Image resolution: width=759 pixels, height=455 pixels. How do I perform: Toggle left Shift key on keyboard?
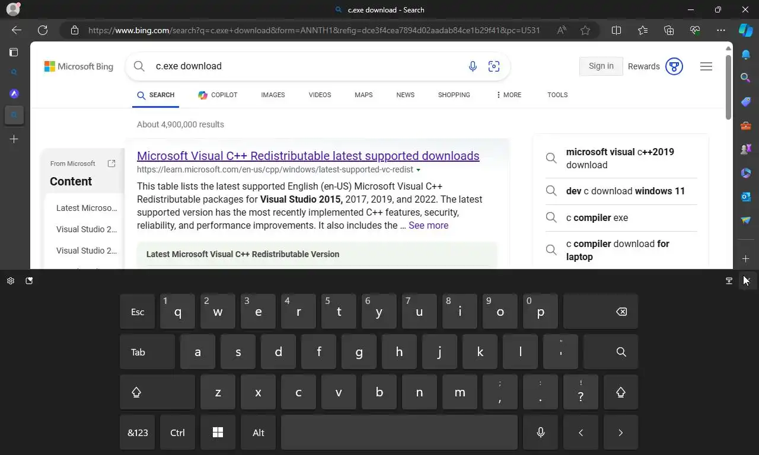click(x=157, y=392)
